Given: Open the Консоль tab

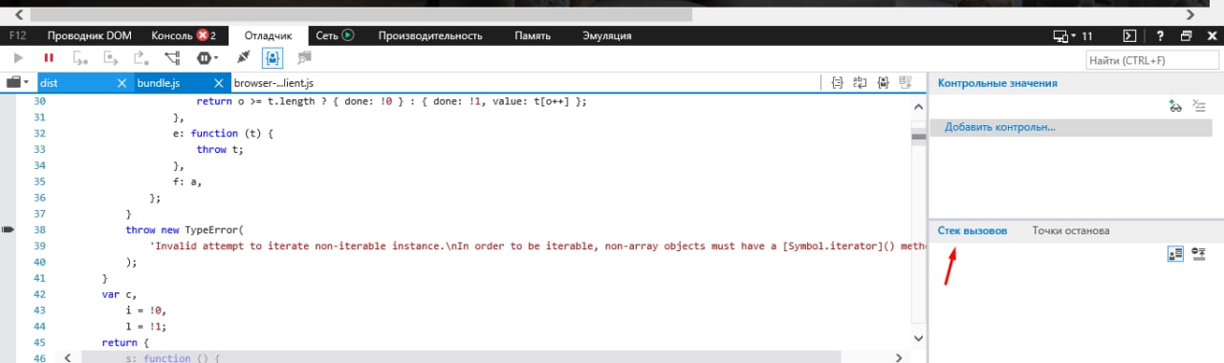Looking at the screenshot, I should coord(172,35).
